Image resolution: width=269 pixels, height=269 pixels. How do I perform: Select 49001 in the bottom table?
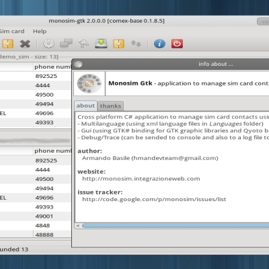pos(44,217)
